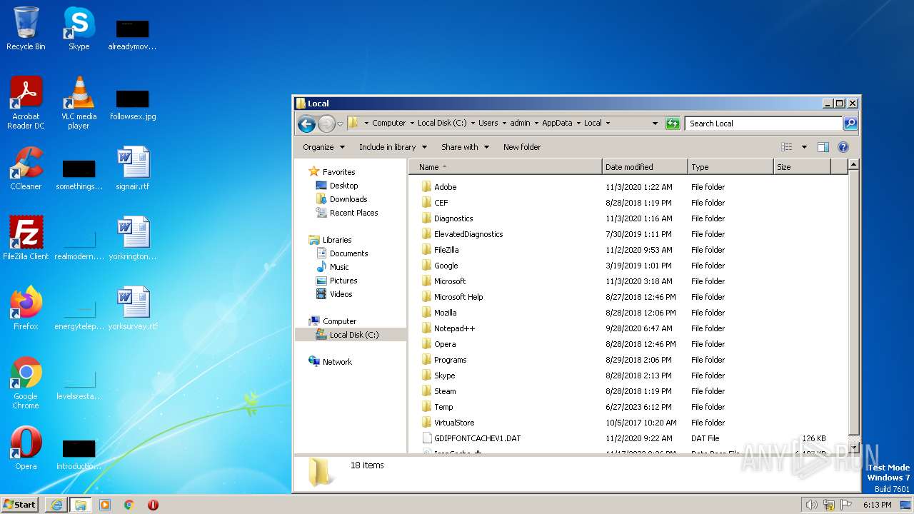
Task: Click the Help question mark icon
Action: click(x=843, y=147)
